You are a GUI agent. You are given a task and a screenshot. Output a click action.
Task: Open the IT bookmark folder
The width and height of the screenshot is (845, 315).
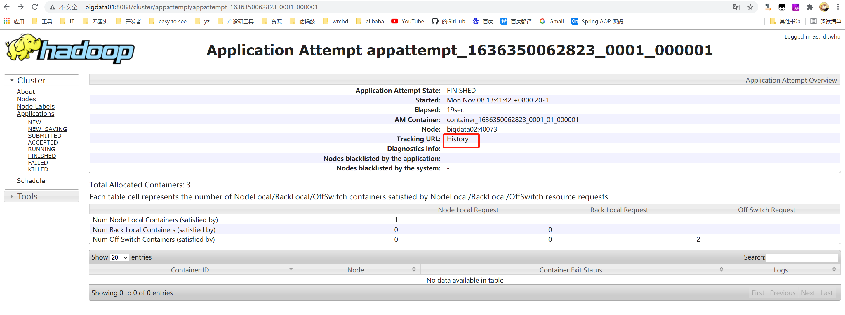point(67,21)
